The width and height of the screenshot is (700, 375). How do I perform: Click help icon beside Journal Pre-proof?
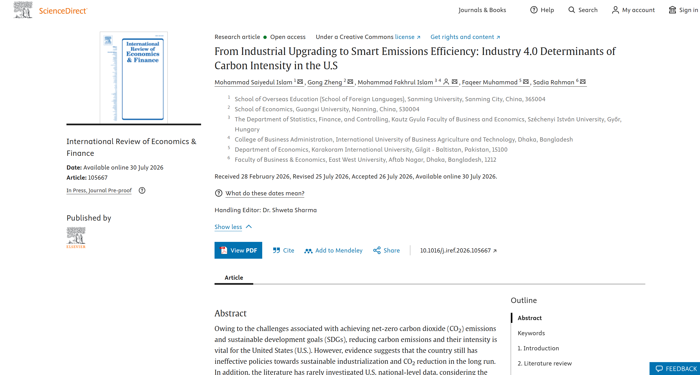coord(142,190)
